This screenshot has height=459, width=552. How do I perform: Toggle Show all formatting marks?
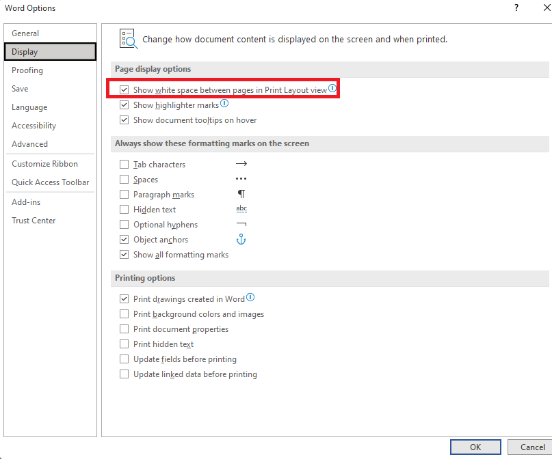124,255
